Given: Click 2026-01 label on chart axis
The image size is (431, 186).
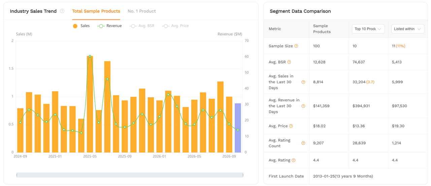Looking at the screenshot, I should pyautogui.click(x=159, y=156).
